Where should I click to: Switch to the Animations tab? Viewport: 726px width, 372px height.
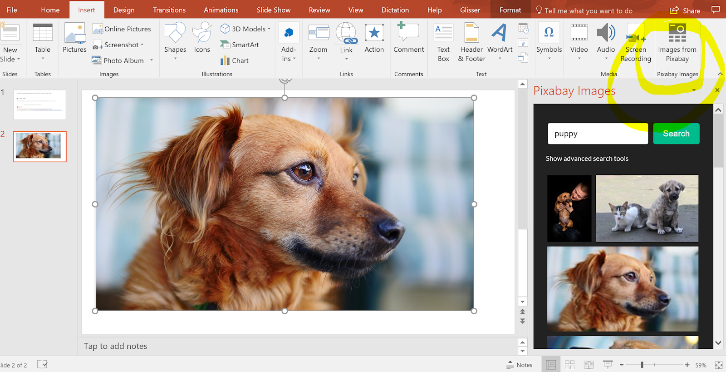(x=221, y=10)
